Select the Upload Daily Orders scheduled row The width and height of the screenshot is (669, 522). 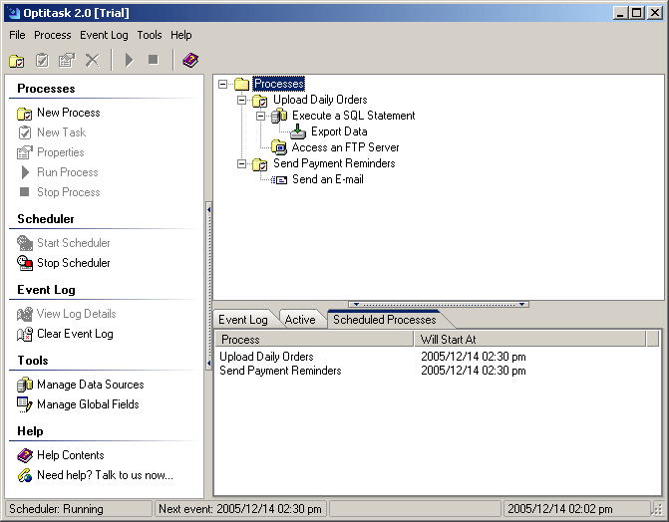[x=437, y=357]
